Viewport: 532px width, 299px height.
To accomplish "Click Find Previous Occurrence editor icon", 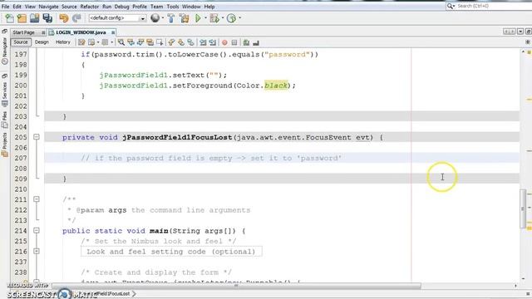I will (131, 42).
